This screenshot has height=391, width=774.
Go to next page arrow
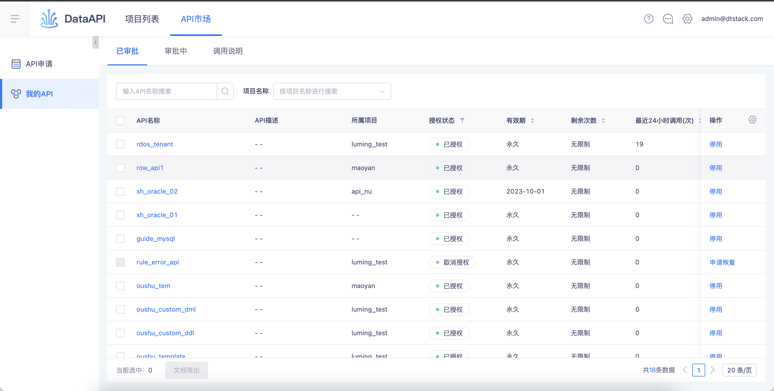pos(712,370)
